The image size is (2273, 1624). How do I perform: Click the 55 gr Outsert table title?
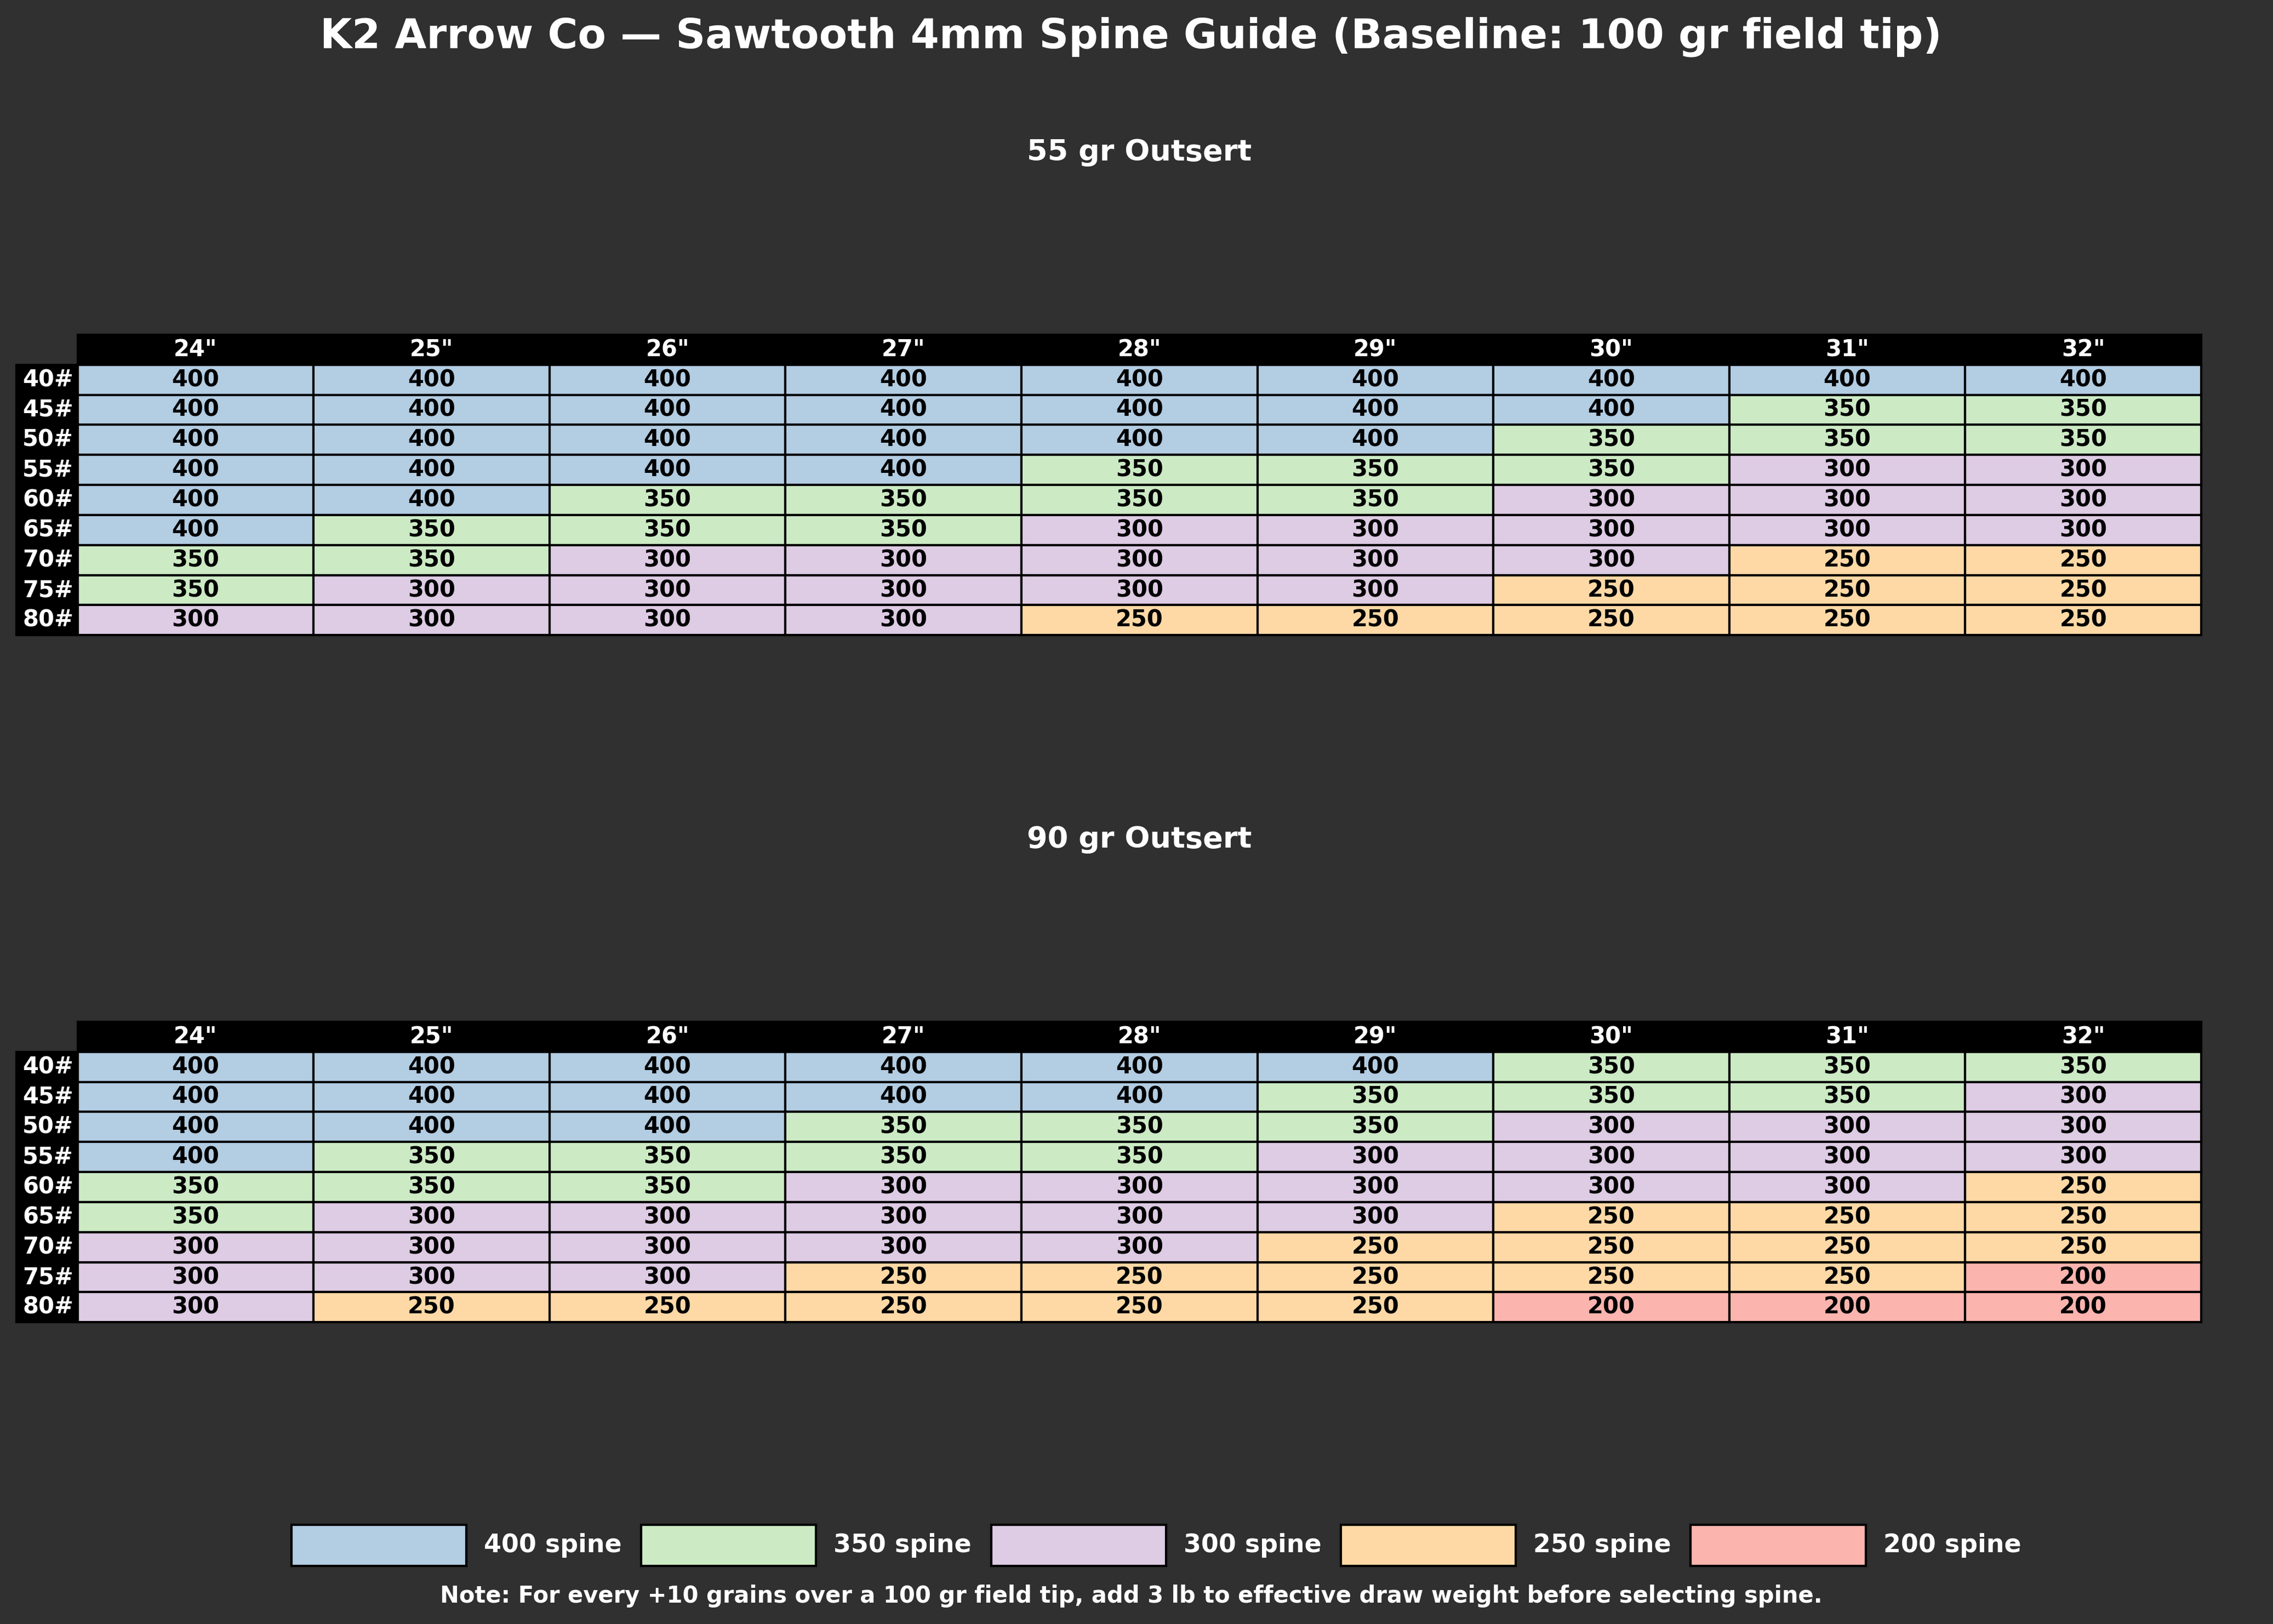point(1138,151)
